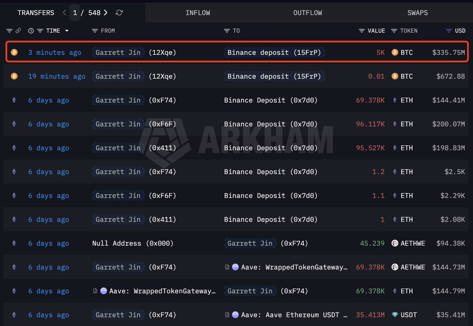Click the link chain filter icon

tap(18, 31)
